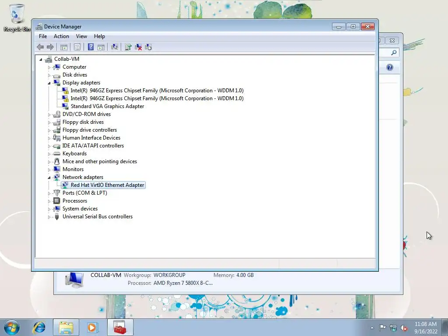This screenshot has width=448, height=336.
Task: Expand the Keyboards category
Action: [x=49, y=154]
